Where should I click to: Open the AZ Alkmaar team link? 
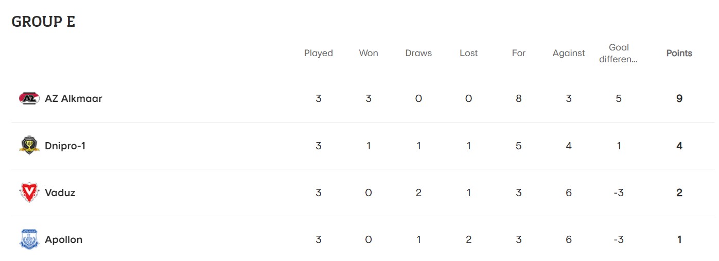coord(74,98)
